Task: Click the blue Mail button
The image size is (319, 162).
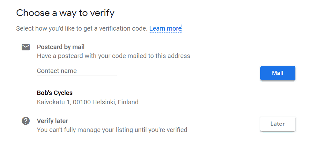Action: pos(278,73)
